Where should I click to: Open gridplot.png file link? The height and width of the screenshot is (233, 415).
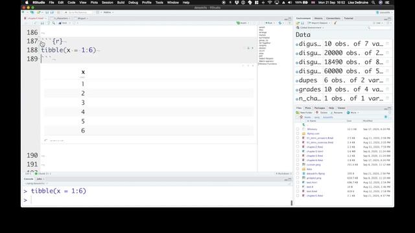pyautogui.click(x=314, y=178)
